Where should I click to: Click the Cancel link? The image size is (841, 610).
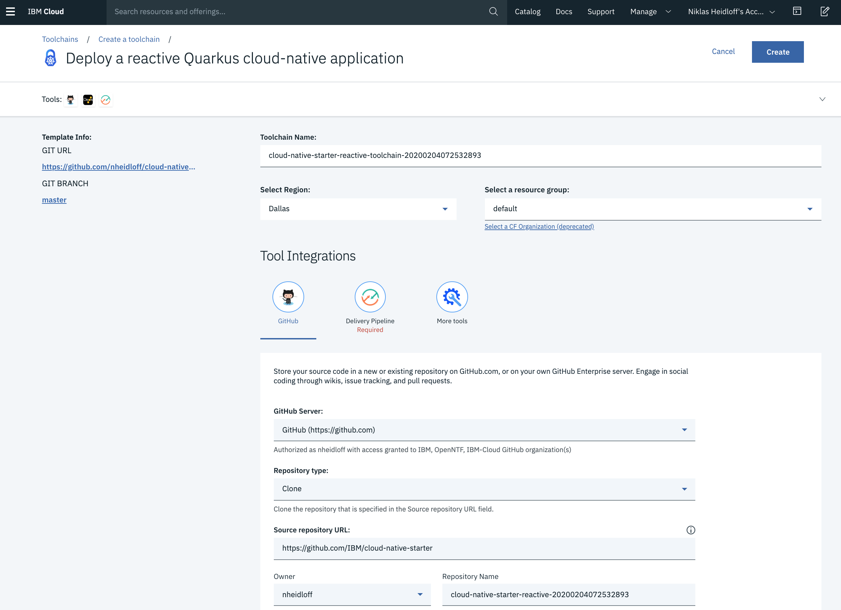pyautogui.click(x=723, y=52)
